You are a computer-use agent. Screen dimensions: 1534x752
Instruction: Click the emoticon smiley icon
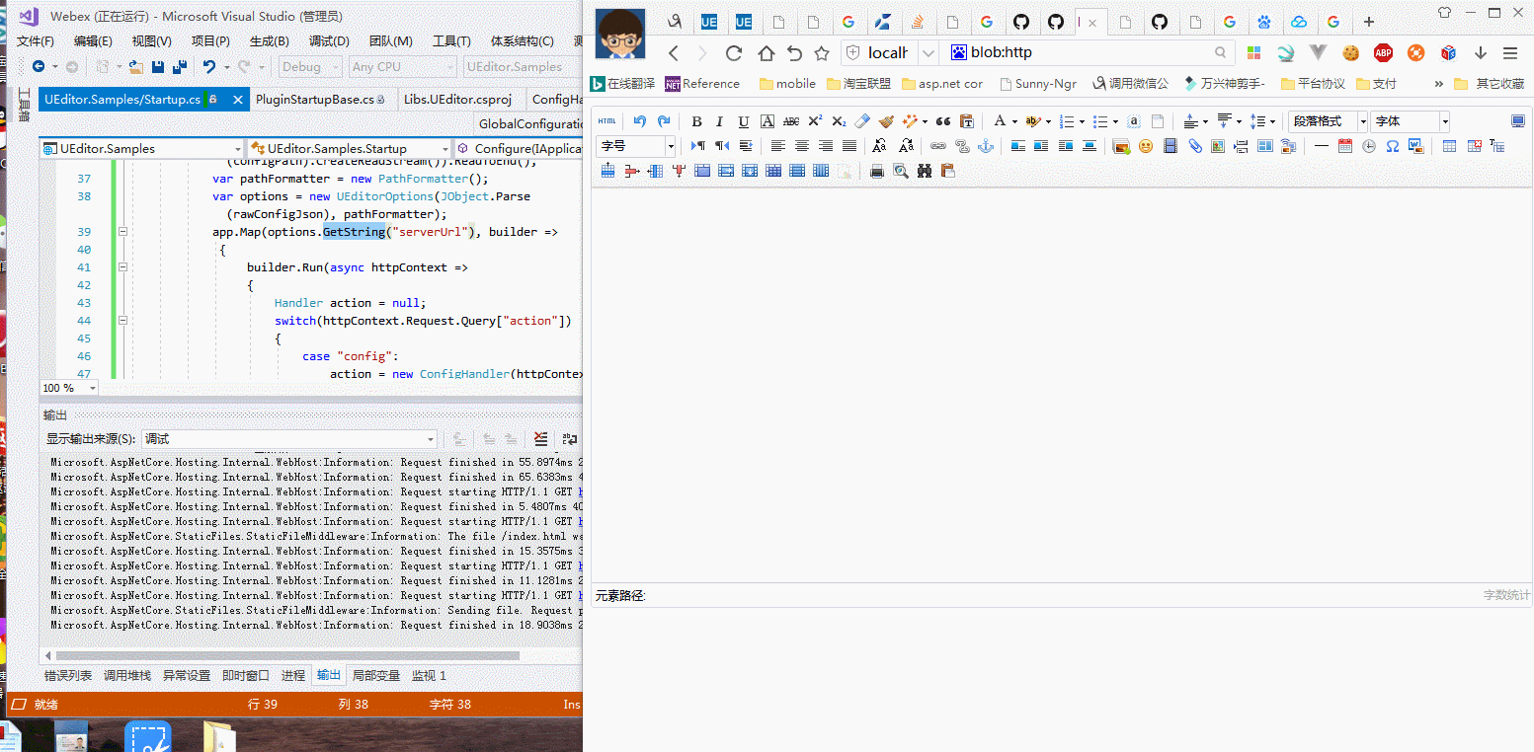pyautogui.click(x=1146, y=146)
